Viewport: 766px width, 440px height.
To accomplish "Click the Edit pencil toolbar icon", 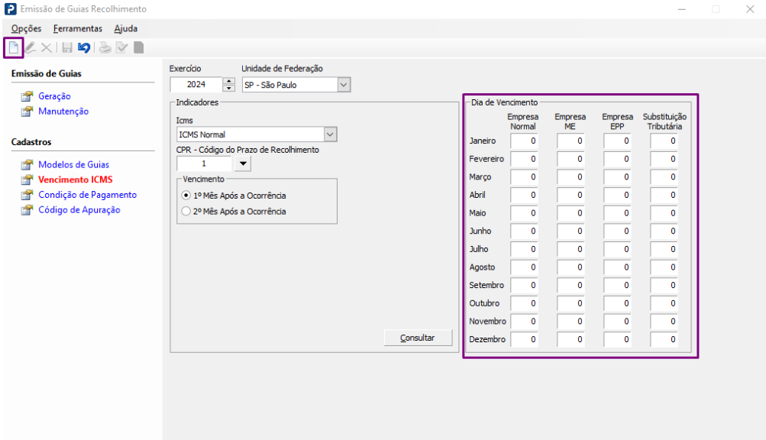I will [31, 47].
